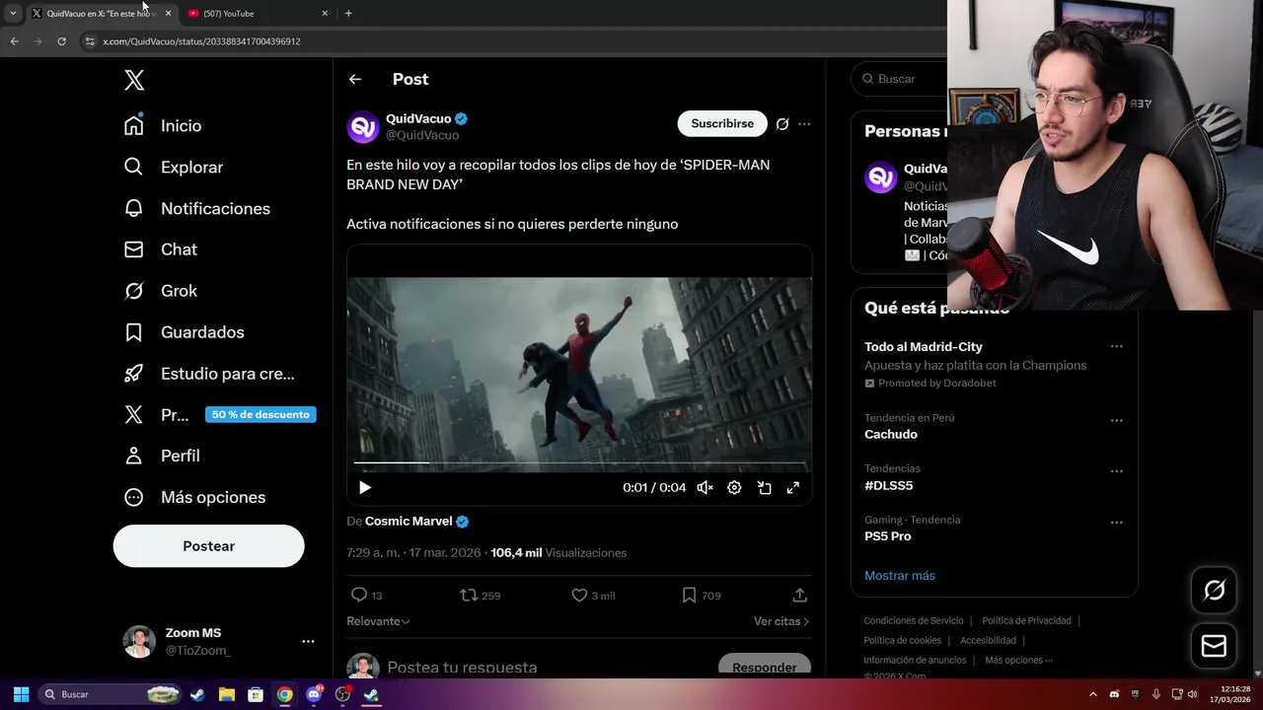This screenshot has width=1263, height=710.
Task: Open Perfil page
Action: point(162,456)
